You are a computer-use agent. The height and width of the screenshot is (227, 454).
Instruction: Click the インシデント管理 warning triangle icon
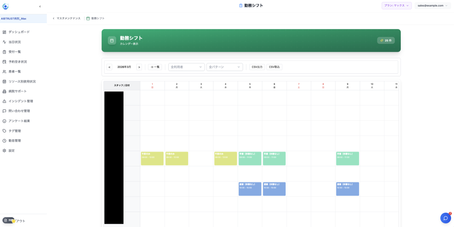(x=5, y=101)
